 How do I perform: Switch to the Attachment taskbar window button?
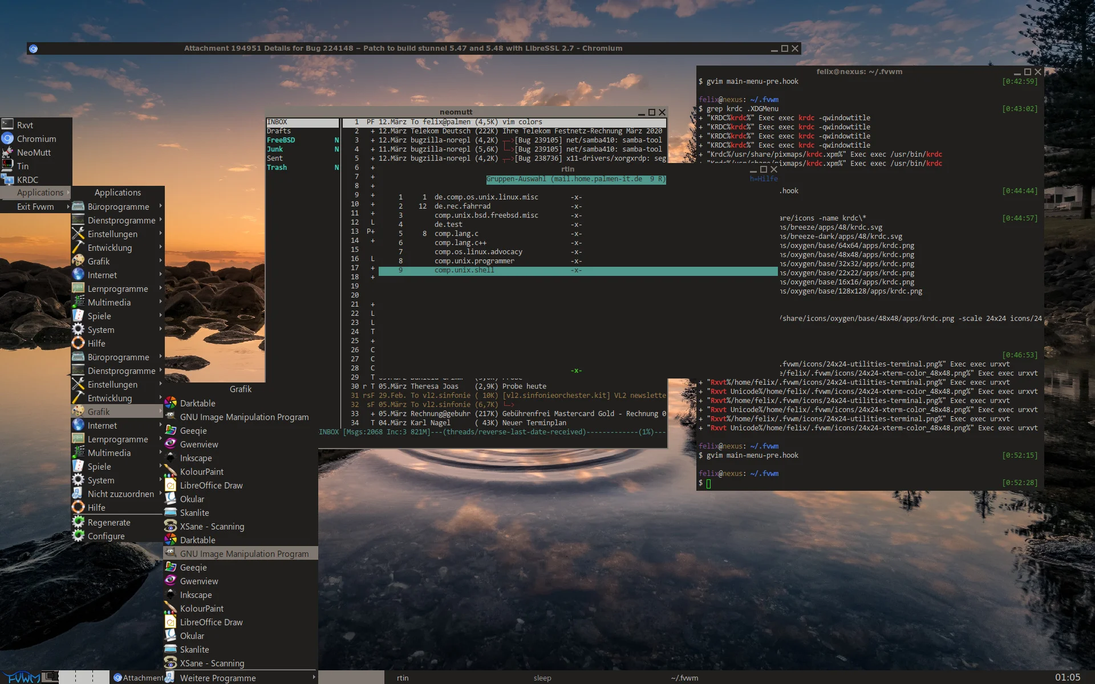point(139,677)
